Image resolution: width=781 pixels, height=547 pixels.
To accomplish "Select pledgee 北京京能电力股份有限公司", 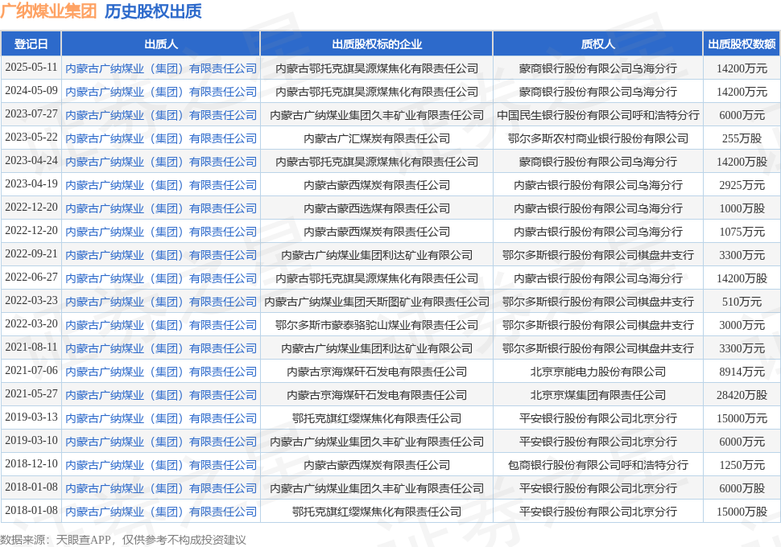I will 597,372.
